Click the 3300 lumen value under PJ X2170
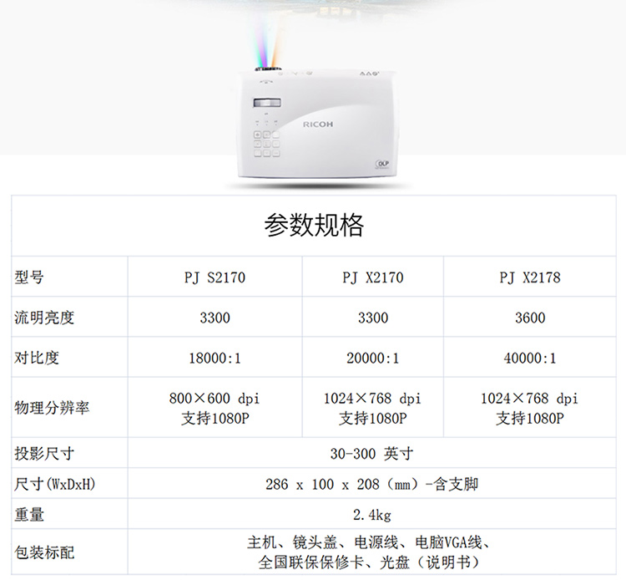626x580 pixels. (373, 318)
